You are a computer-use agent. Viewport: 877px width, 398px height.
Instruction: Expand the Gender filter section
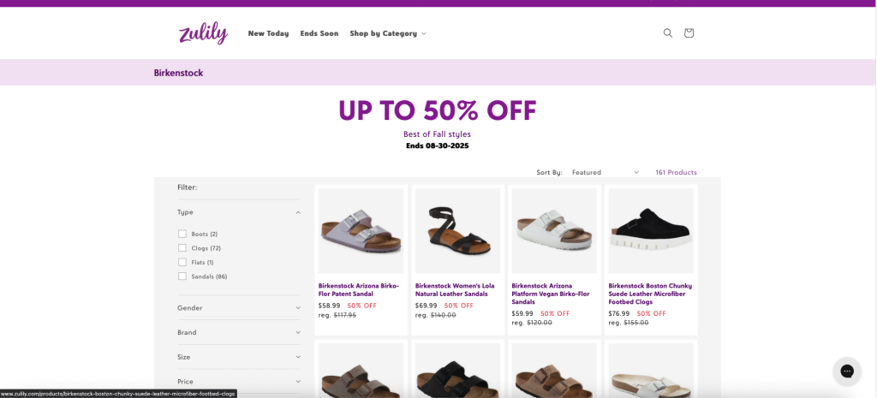tap(298, 308)
